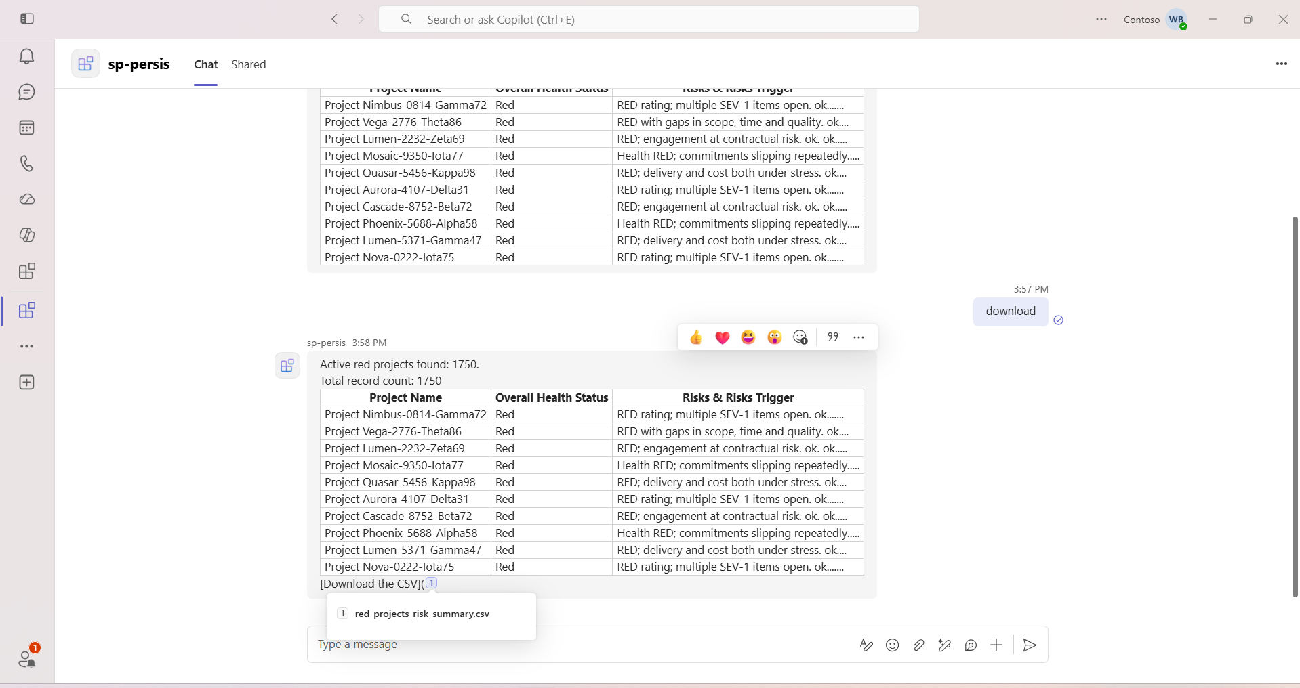Go back with the left arrow

tap(334, 20)
